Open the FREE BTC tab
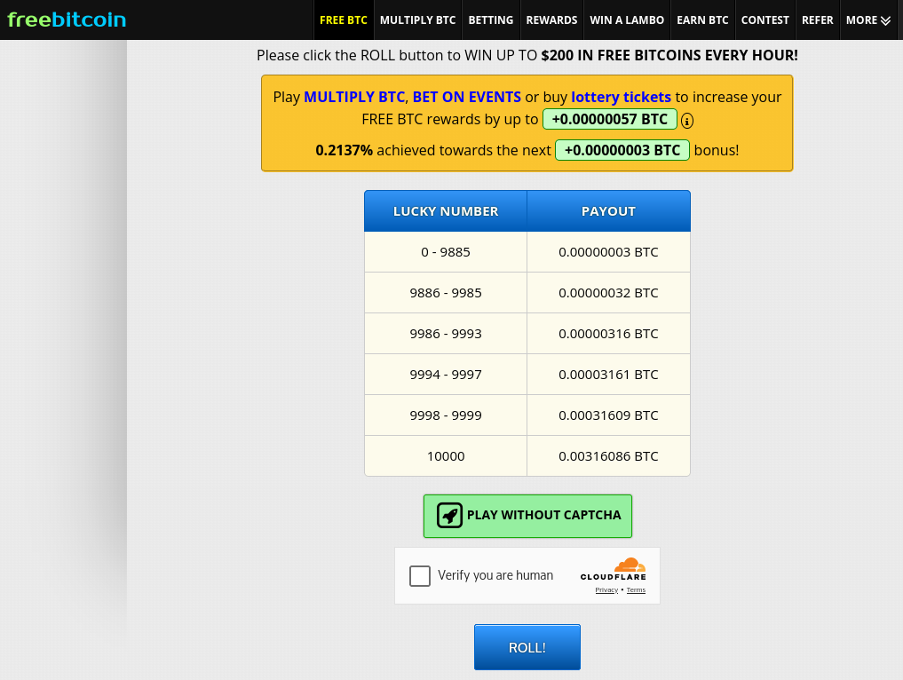 344,20
